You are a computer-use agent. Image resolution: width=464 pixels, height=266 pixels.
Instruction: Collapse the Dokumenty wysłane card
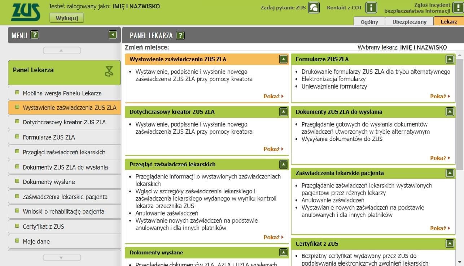[x=284, y=253]
